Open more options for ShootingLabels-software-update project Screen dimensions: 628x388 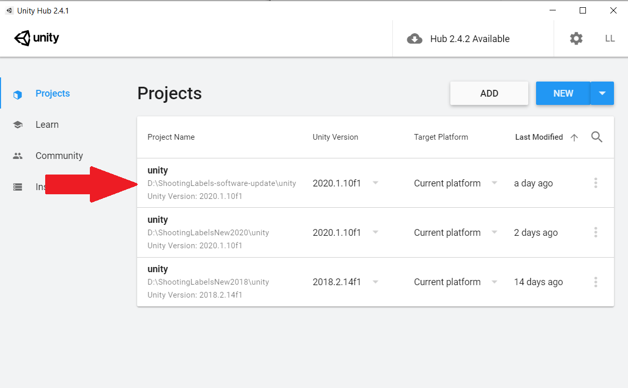[x=595, y=183]
